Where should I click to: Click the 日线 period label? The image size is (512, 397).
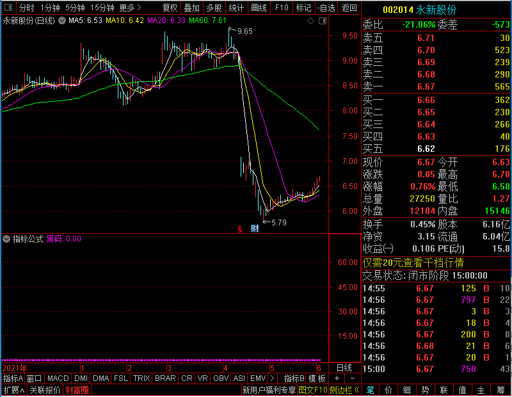tap(344, 368)
